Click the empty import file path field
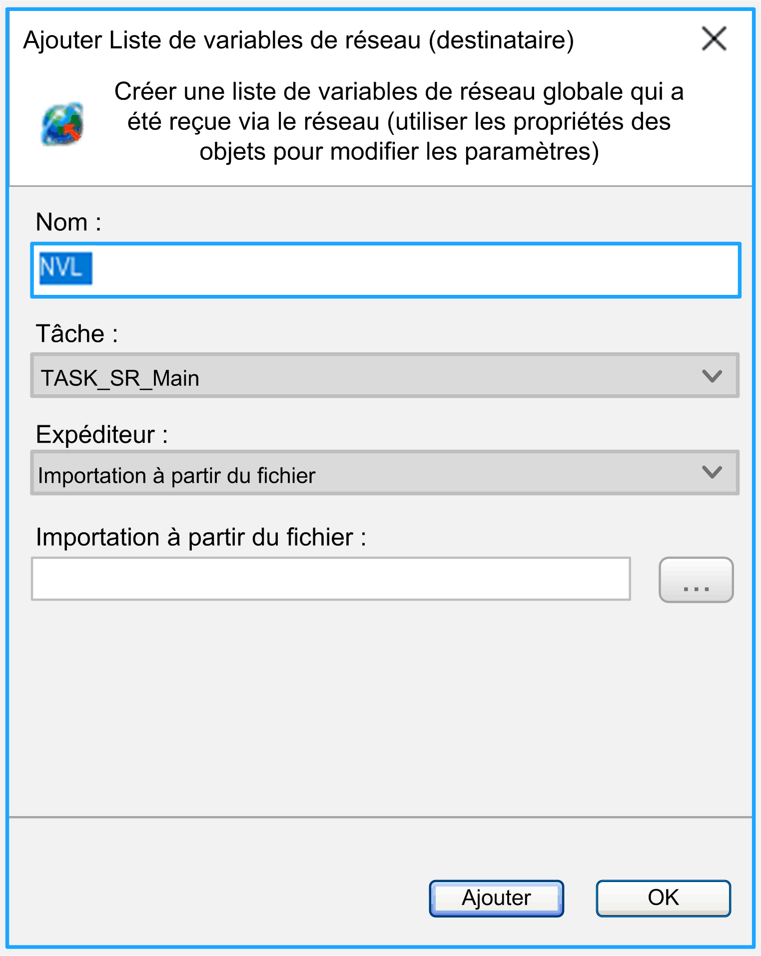Viewport: 761px width, 956px height. (x=331, y=579)
